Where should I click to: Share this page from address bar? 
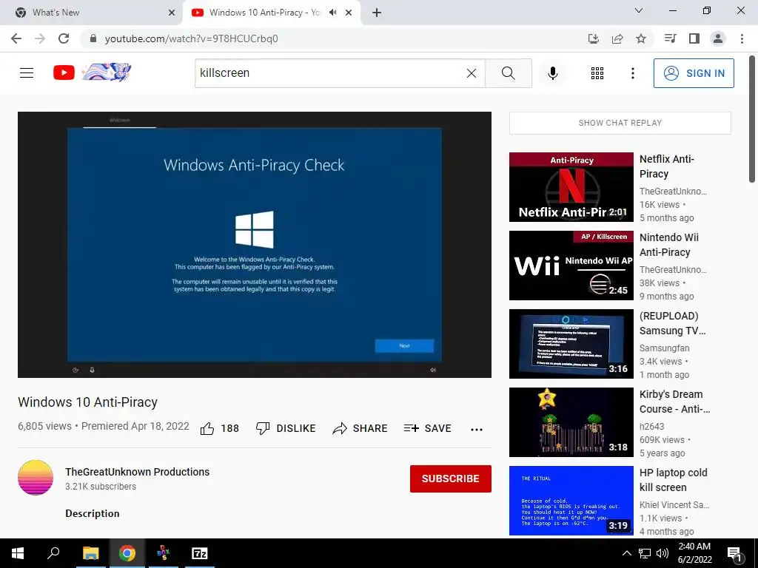click(617, 38)
